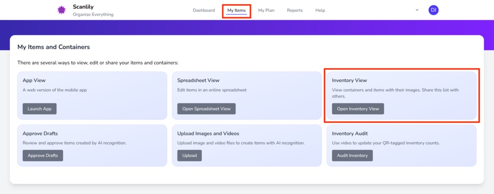This screenshot has height=194, width=494.
Task: Click 'Review and approve items created' description
Action: 75,143
